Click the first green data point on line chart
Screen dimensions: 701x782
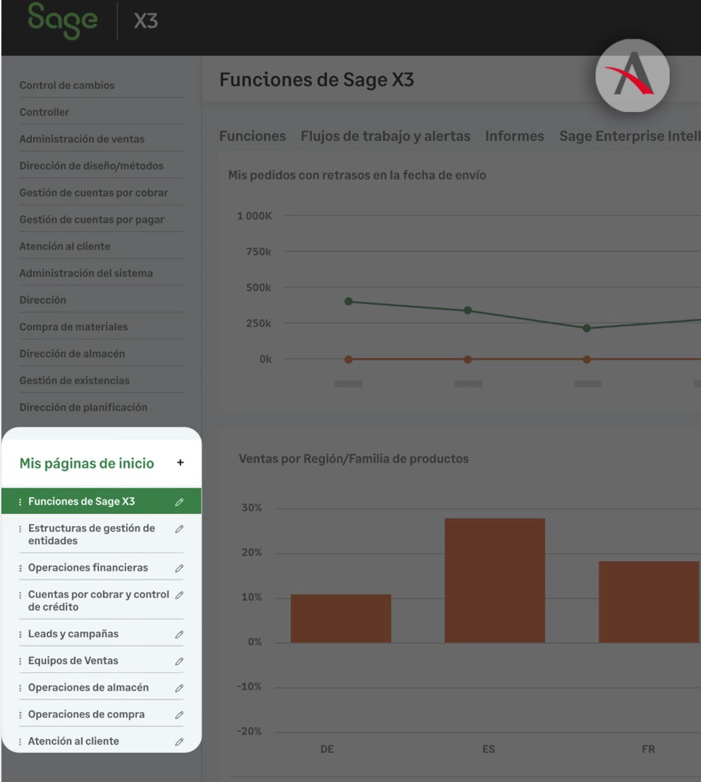point(349,302)
